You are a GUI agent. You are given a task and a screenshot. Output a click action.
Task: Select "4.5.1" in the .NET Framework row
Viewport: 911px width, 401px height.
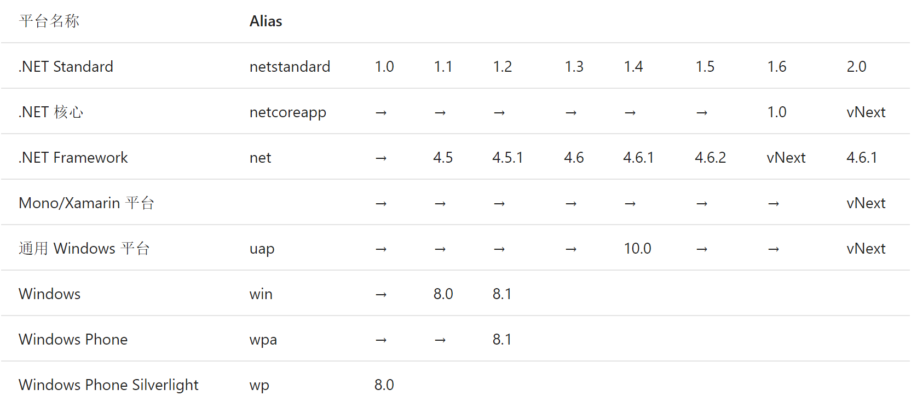[507, 158]
